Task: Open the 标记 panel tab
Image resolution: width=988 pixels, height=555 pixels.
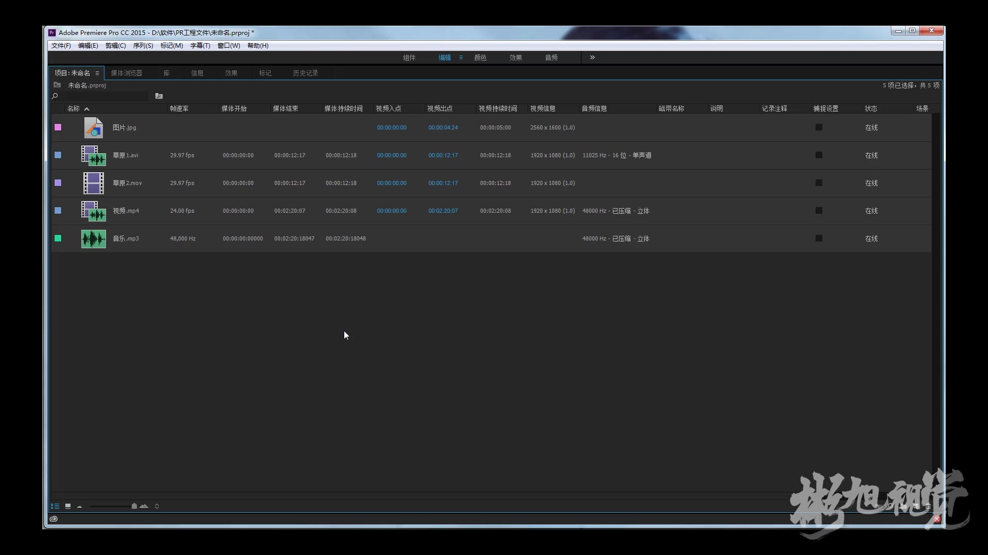Action: [x=265, y=73]
